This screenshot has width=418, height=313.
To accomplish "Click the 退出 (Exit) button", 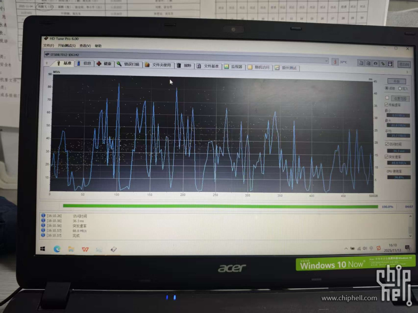I will (x=403, y=64).
